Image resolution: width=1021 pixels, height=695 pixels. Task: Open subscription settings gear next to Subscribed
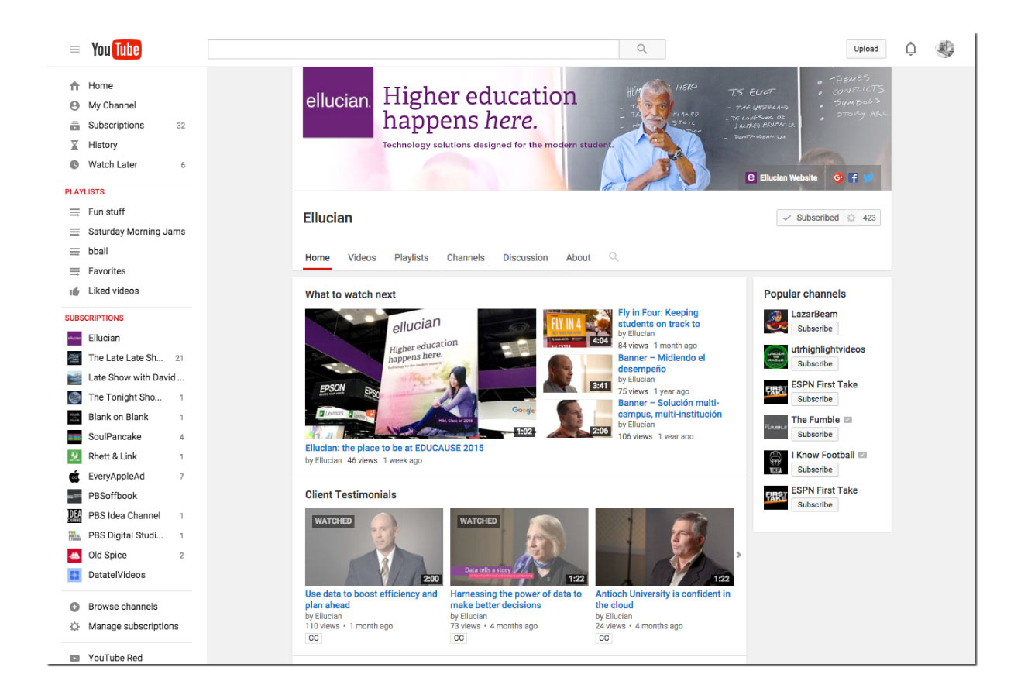tap(851, 218)
